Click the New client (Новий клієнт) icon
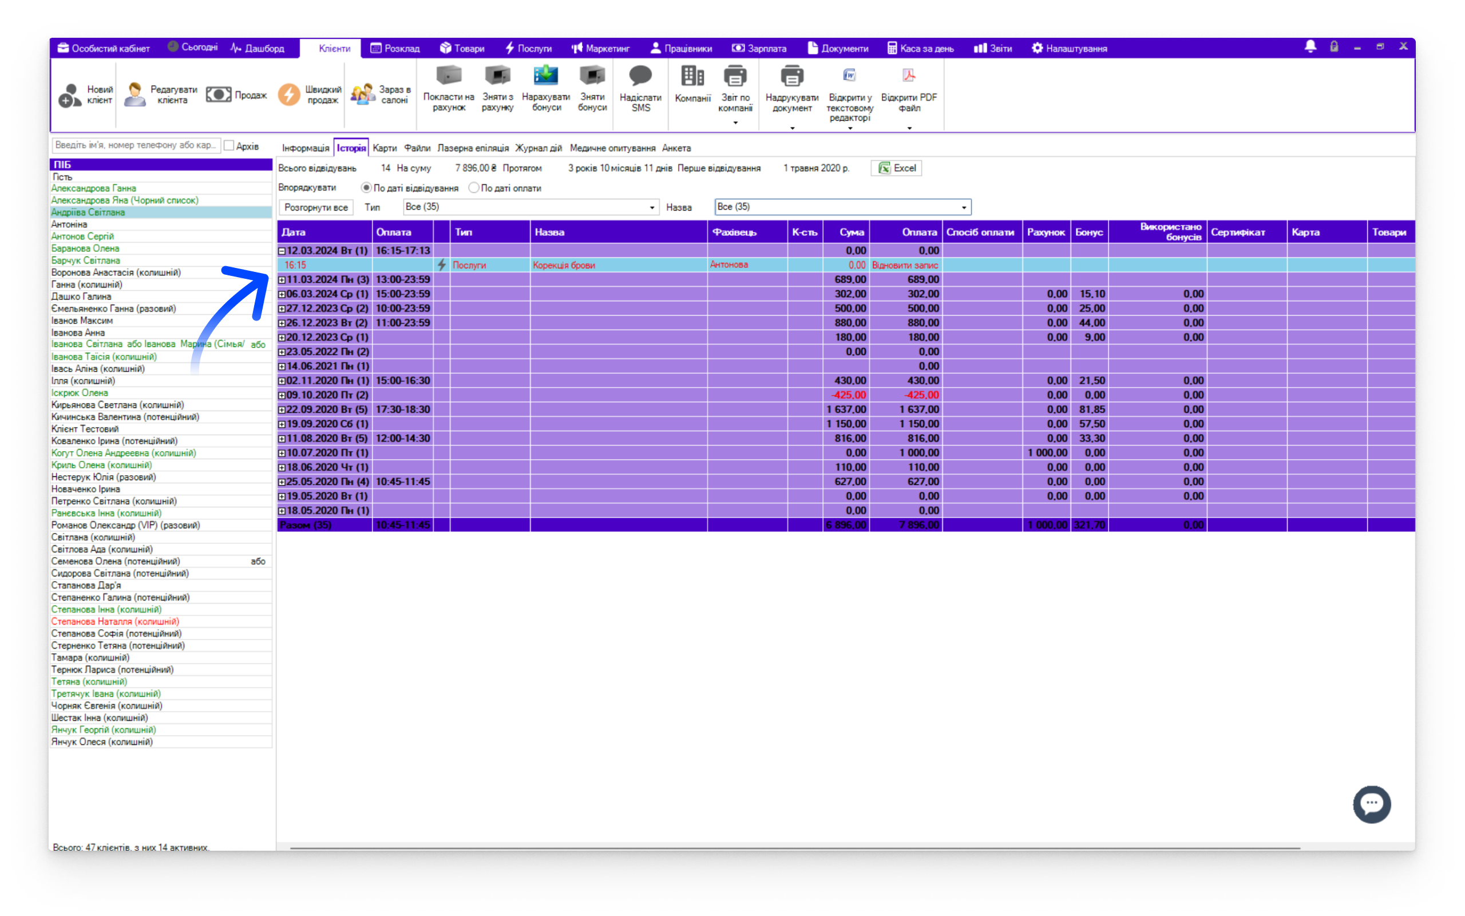Screen dimensions: 1465x916 coord(70,95)
